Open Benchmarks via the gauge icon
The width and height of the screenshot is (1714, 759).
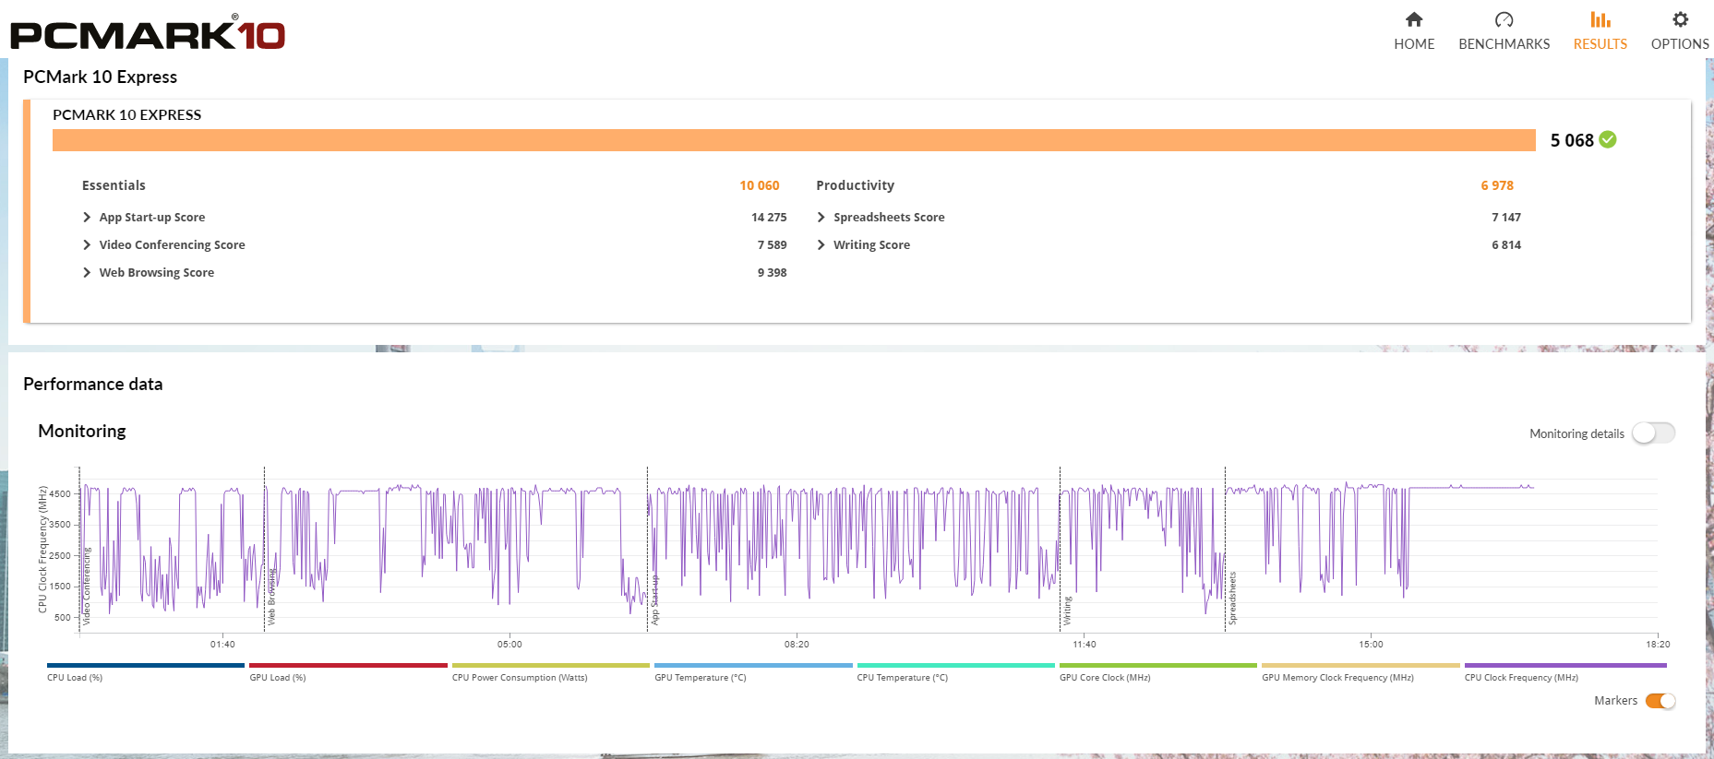coord(1504,19)
